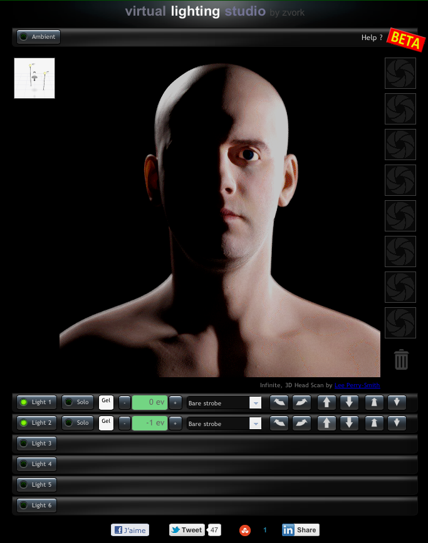The height and width of the screenshot is (543, 428).
Task: Click the third snapshot shutter slot
Action: pos(400,145)
